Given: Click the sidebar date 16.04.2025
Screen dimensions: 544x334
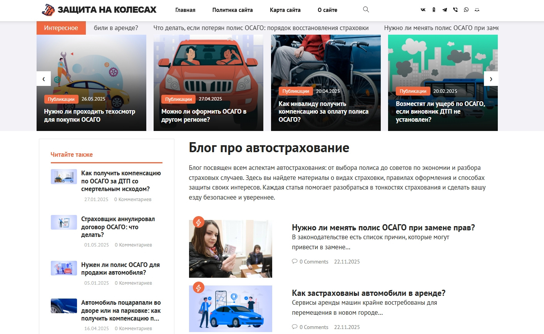Looking at the screenshot, I should pyautogui.click(x=97, y=329).
